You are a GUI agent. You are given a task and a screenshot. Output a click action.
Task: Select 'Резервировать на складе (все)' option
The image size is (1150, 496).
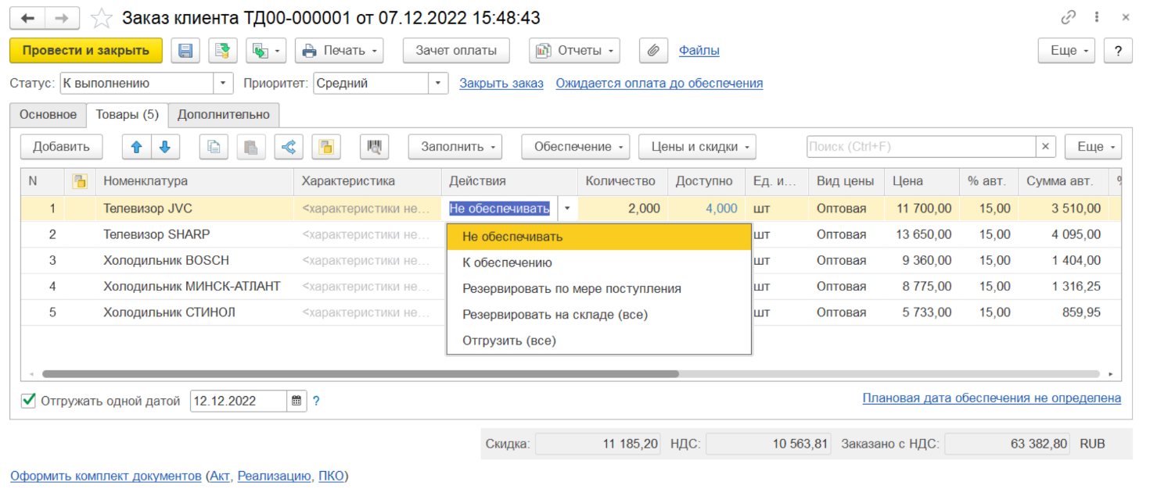tap(555, 315)
